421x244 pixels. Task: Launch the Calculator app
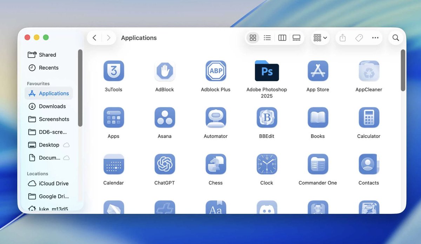coord(368,117)
